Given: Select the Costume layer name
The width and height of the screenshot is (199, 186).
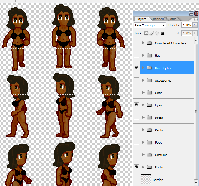Looking at the screenshot, I should (161, 155).
